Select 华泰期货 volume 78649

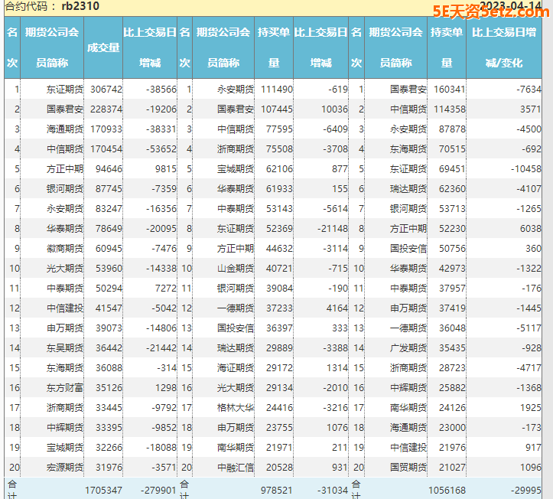click(x=109, y=229)
